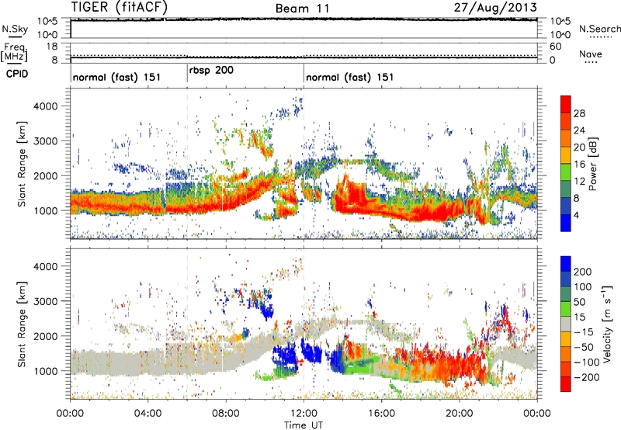Viewport: 621px width, 430px height.
Task: Click the date '27/Aug/2013'
Action: (495, 8)
